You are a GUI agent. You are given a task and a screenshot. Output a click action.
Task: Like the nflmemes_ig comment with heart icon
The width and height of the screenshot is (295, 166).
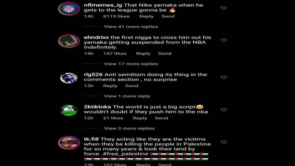(x=224, y=8)
